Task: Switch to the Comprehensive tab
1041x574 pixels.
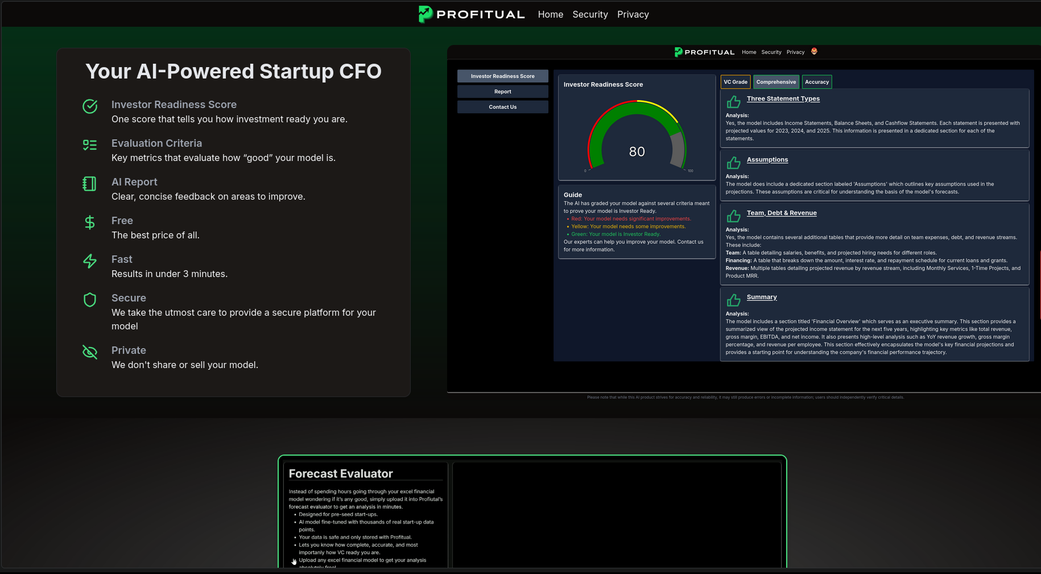Action: (x=776, y=82)
